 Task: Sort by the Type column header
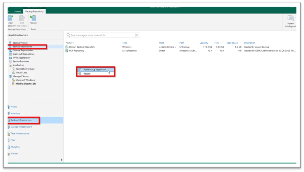[125, 43]
